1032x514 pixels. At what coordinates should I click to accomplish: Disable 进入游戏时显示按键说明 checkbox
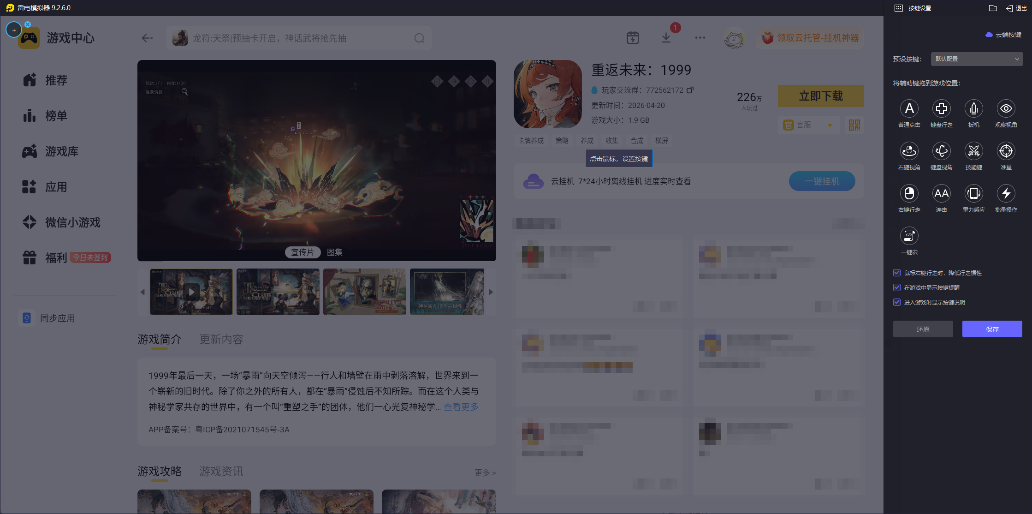pyautogui.click(x=897, y=302)
